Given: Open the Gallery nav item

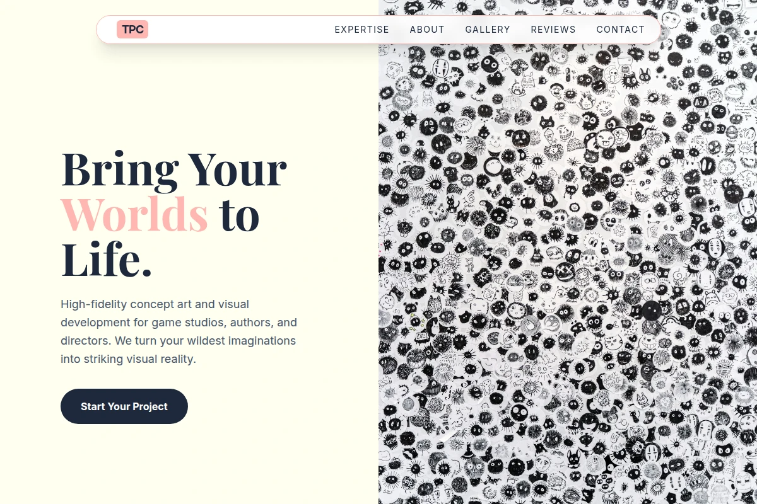Looking at the screenshot, I should point(488,30).
